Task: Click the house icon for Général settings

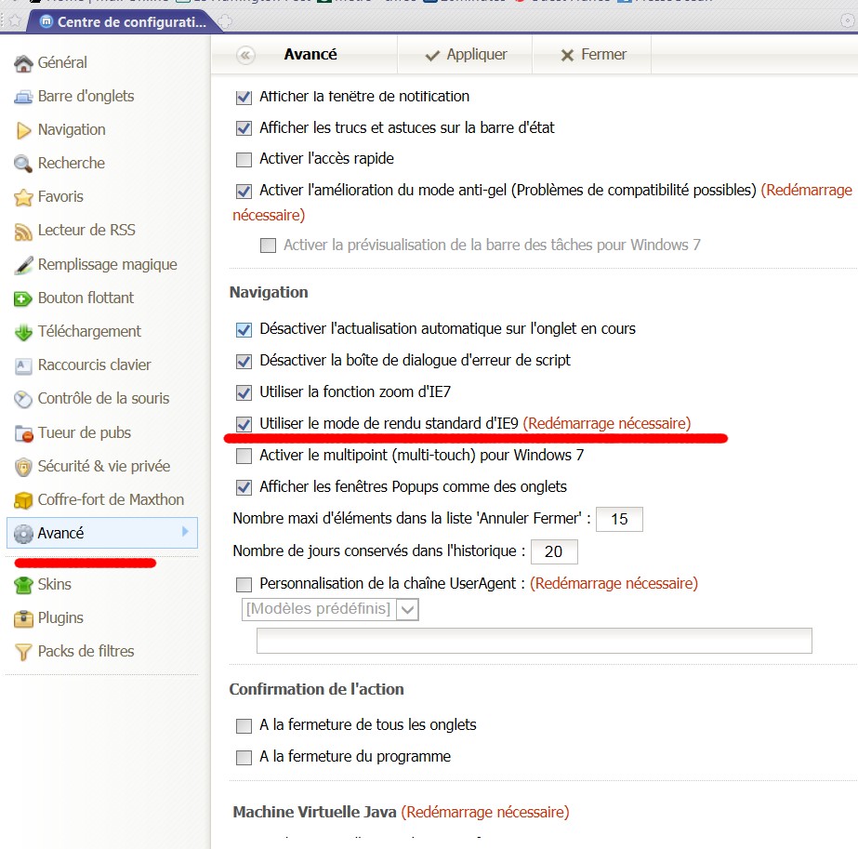Action: pyautogui.click(x=23, y=63)
